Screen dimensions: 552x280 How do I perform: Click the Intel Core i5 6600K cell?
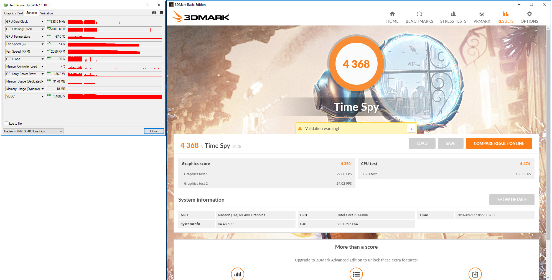tap(375, 215)
